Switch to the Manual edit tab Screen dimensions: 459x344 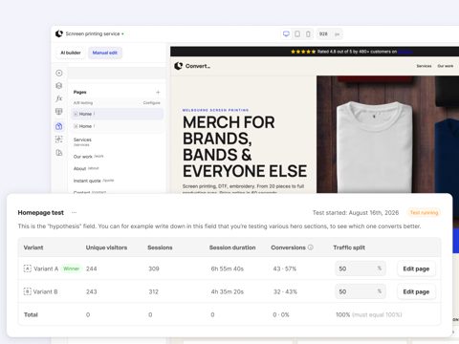[105, 53]
